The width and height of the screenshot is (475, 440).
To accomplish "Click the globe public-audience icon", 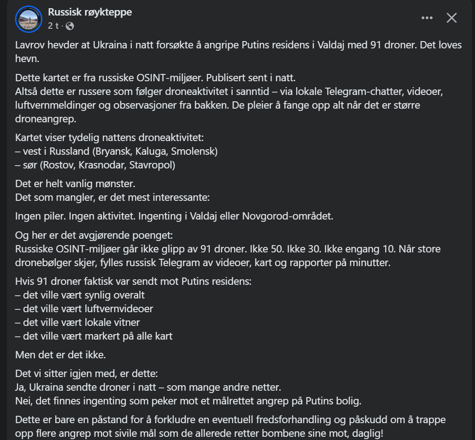I will (70, 26).
